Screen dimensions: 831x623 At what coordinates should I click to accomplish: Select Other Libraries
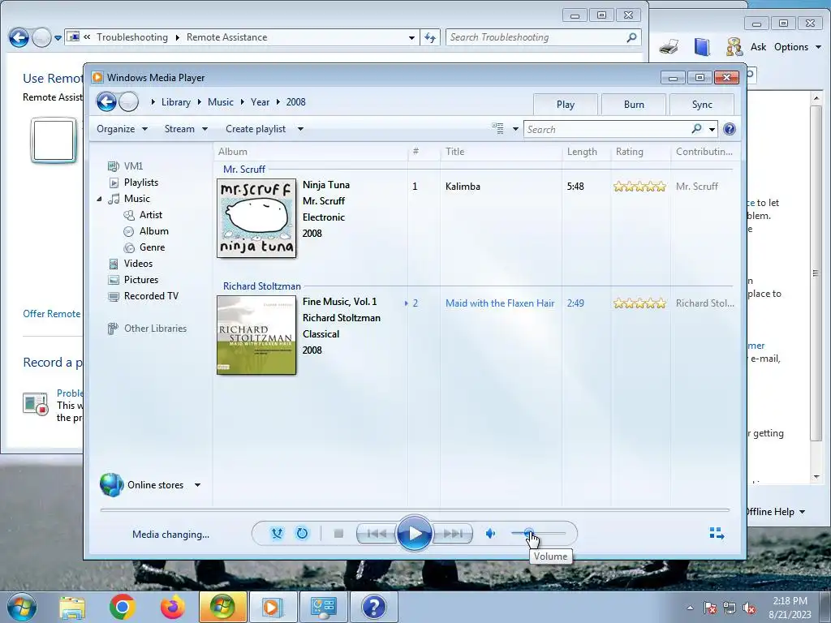coord(155,329)
